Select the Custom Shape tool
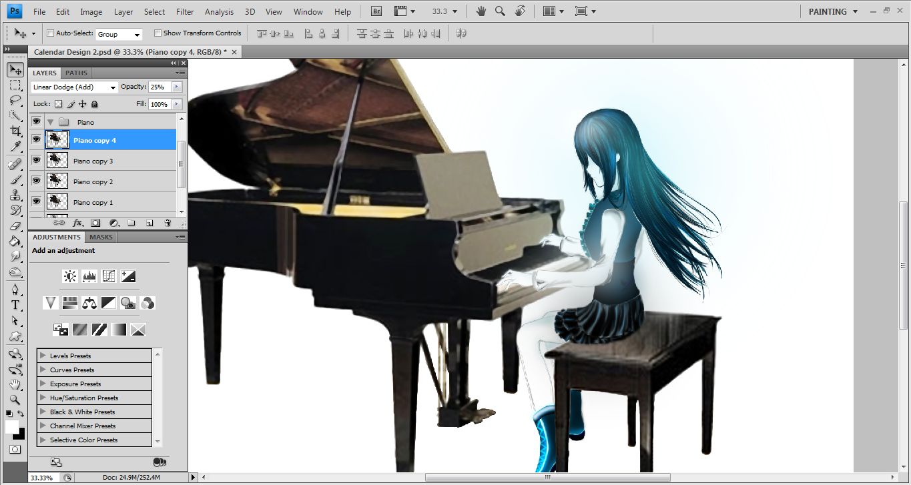911x485 pixels. click(15, 336)
